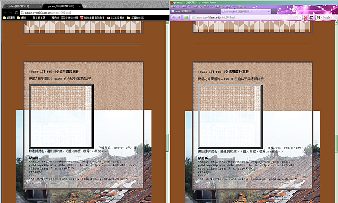Open the red square icon bookmark in Chrome
338x203 pixels.
92,17
